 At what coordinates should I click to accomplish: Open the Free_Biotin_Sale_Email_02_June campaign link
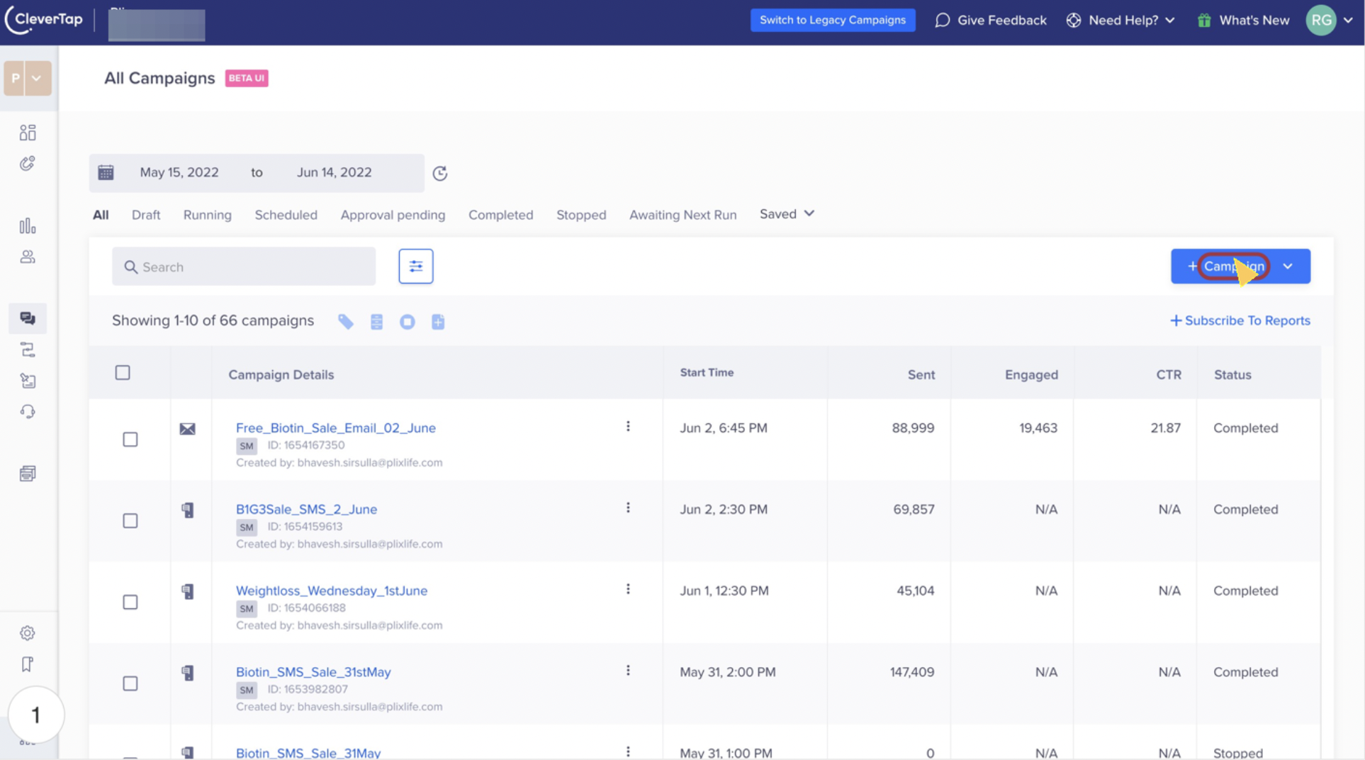336,428
